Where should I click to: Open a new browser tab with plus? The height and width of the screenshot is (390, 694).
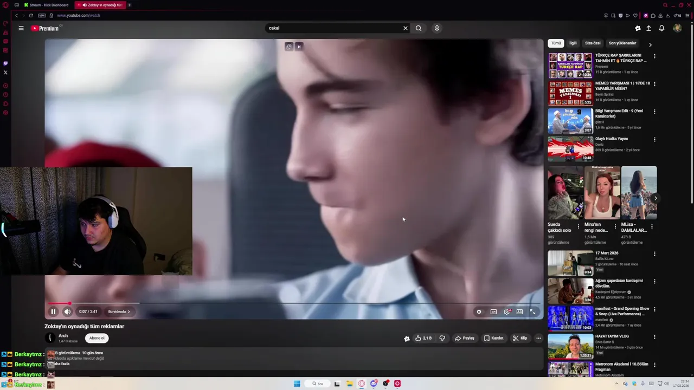tap(129, 5)
